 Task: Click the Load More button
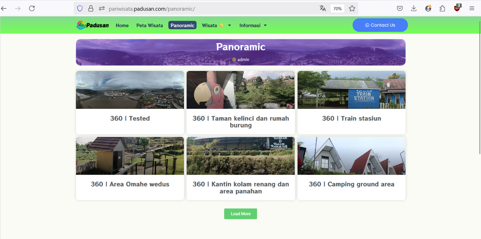(240, 214)
